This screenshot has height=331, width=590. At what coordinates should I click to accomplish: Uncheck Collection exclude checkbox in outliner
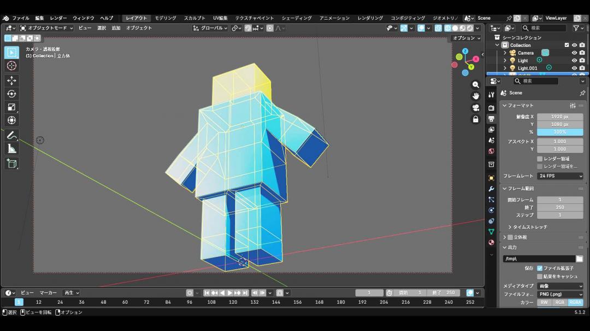[x=567, y=45]
